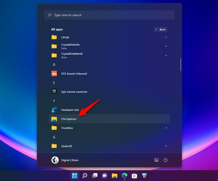Click the File Explorer app icon in list
This screenshot has width=218, height=181.
tap(54, 119)
